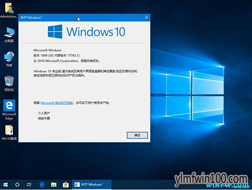
Task: Open Microsoft Store from the taskbar
Action: (66, 185)
